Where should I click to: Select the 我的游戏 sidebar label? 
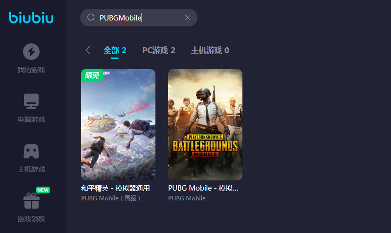tap(31, 70)
